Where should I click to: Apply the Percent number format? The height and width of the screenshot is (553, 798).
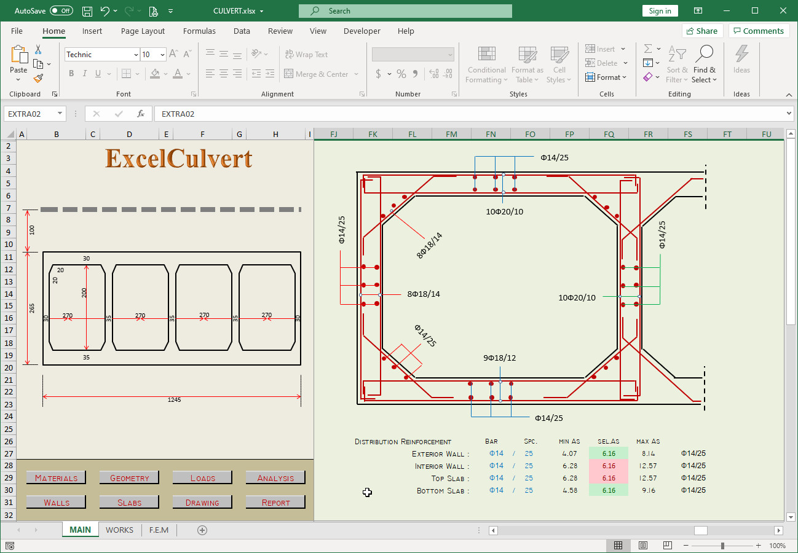coord(401,74)
